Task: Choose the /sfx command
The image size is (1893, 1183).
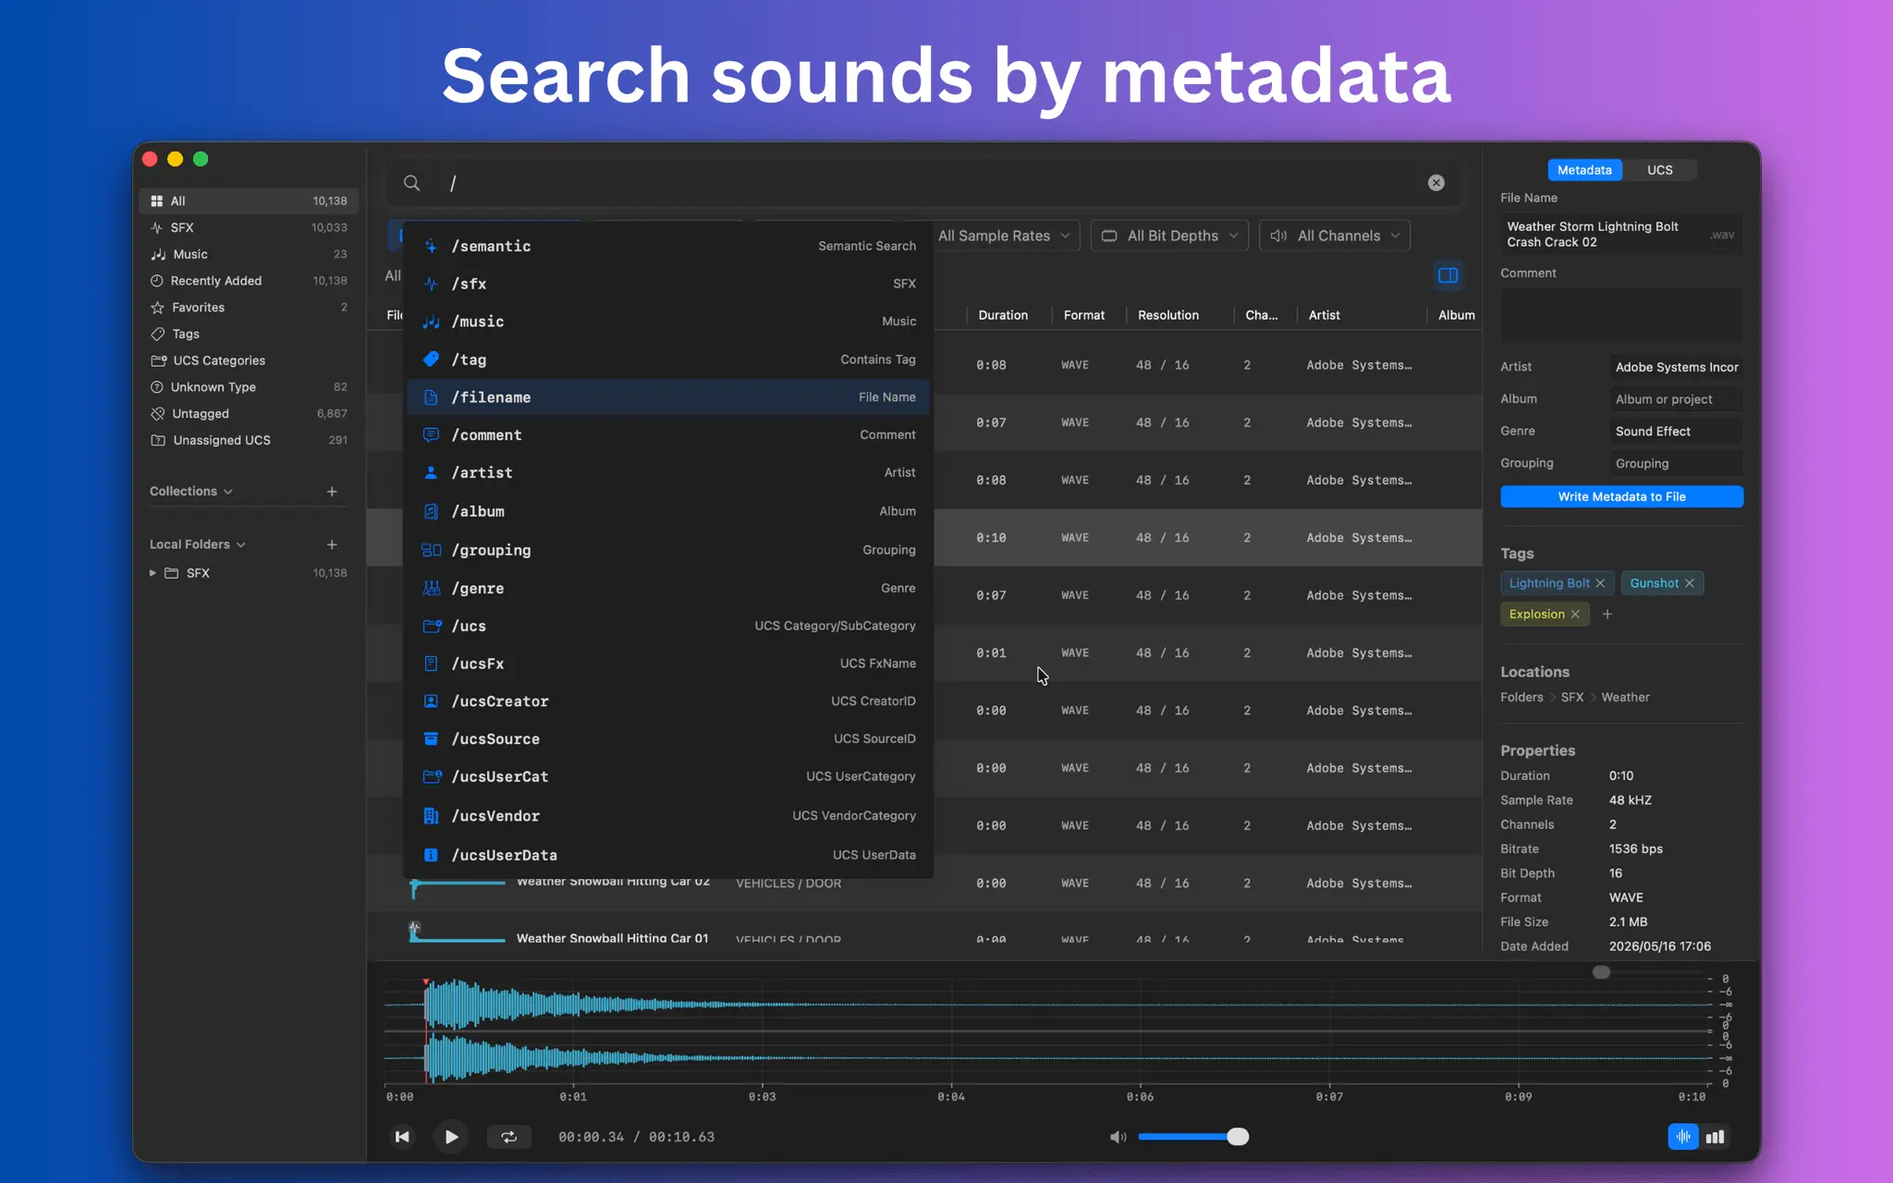Action: (668, 284)
